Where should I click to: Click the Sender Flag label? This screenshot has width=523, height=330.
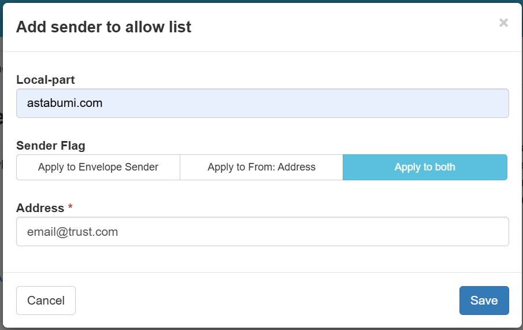[x=51, y=146]
